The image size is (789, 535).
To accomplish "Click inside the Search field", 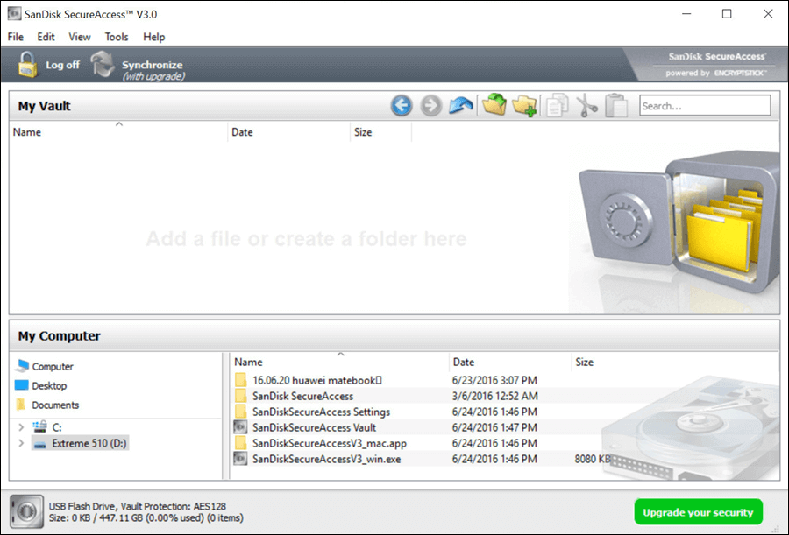I will click(x=704, y=105).
